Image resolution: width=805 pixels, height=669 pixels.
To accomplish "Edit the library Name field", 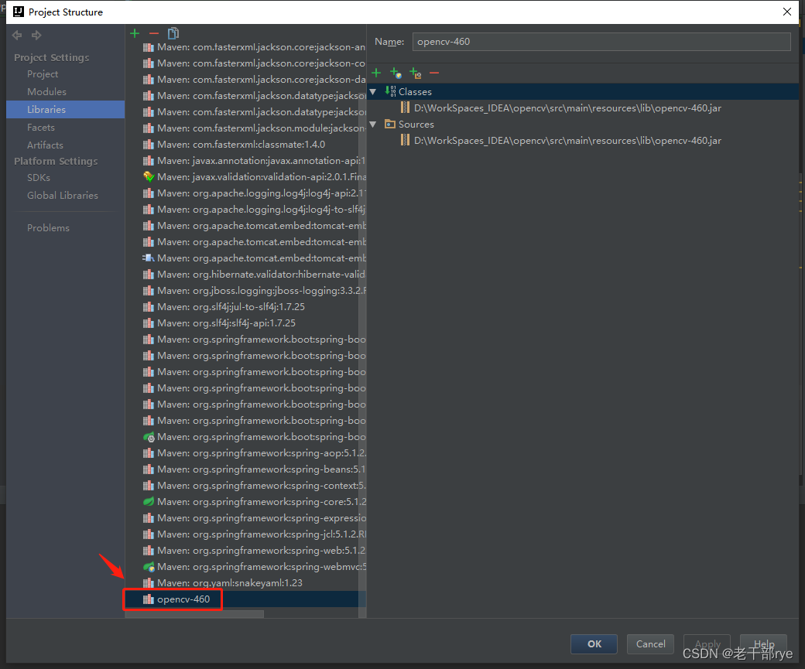I will coord(601,42).
